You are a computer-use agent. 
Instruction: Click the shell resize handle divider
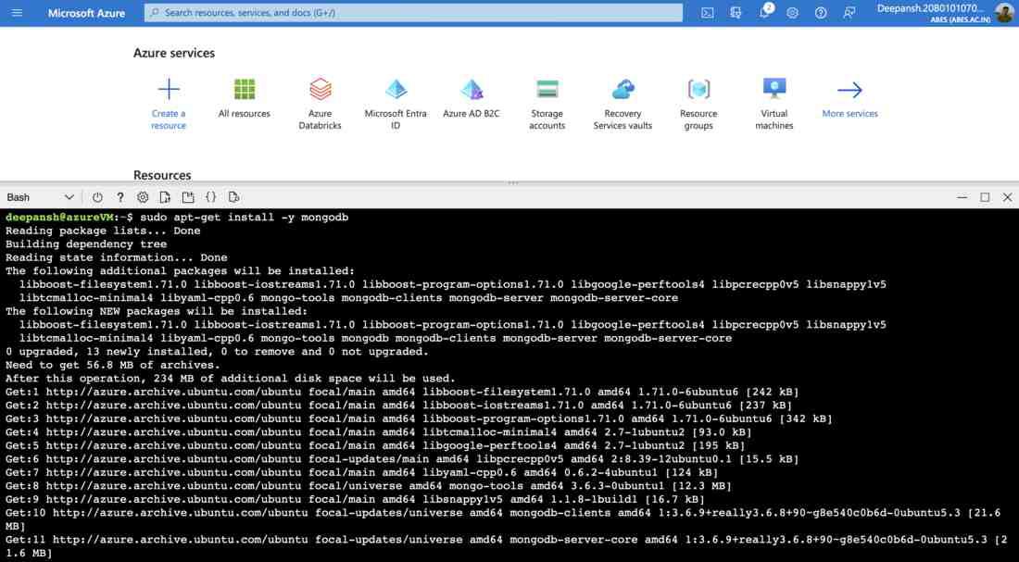click(x=513, y=182)
